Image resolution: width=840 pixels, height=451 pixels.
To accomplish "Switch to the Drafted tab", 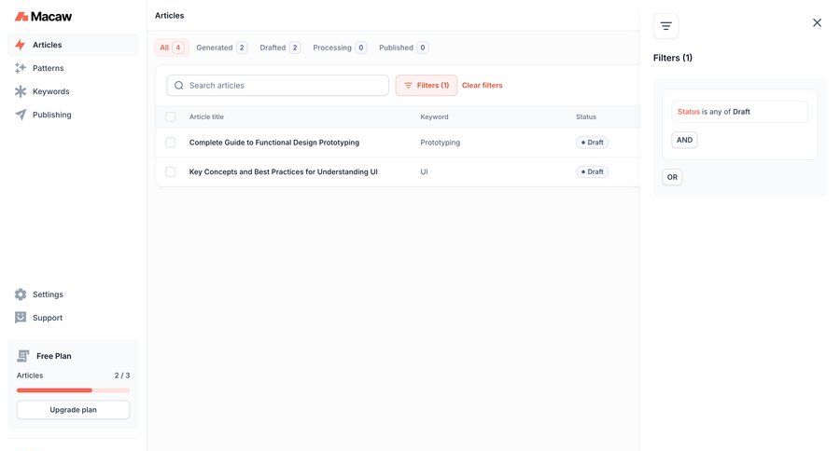I will click(x=280, y=48).
